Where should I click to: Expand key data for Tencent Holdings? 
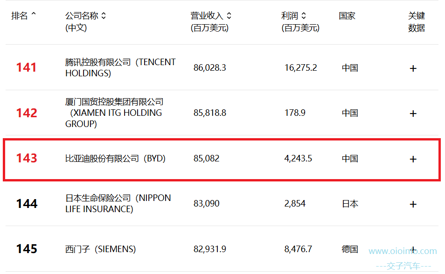tap(413, 68)
